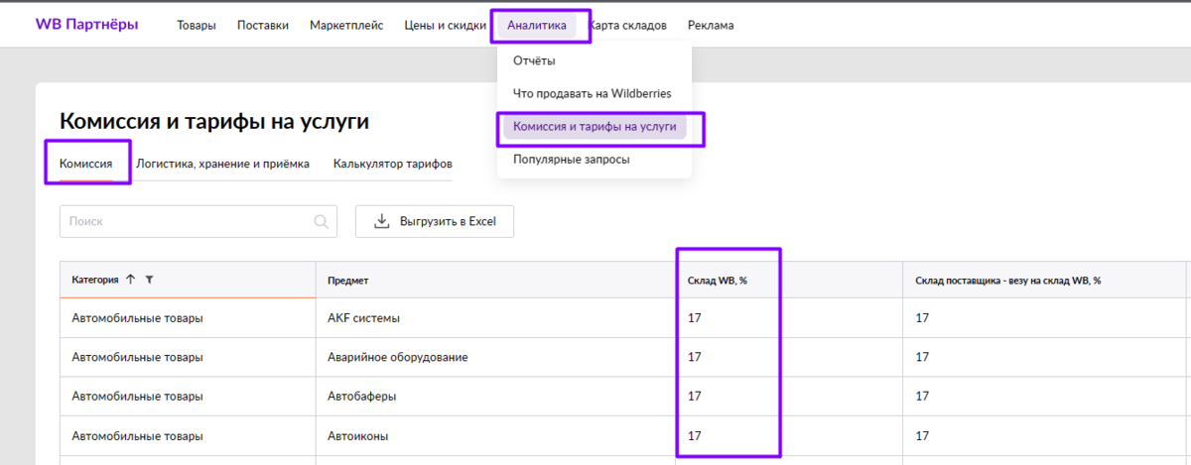
Task: Expand the Цены и скидки menu
Action: coord(445,26)
